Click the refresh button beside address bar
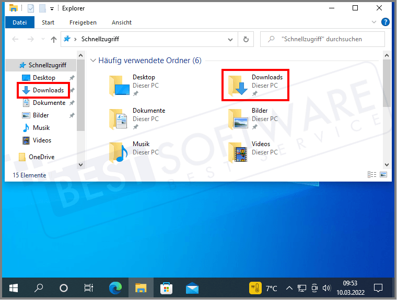 click(x=246, y=39)
